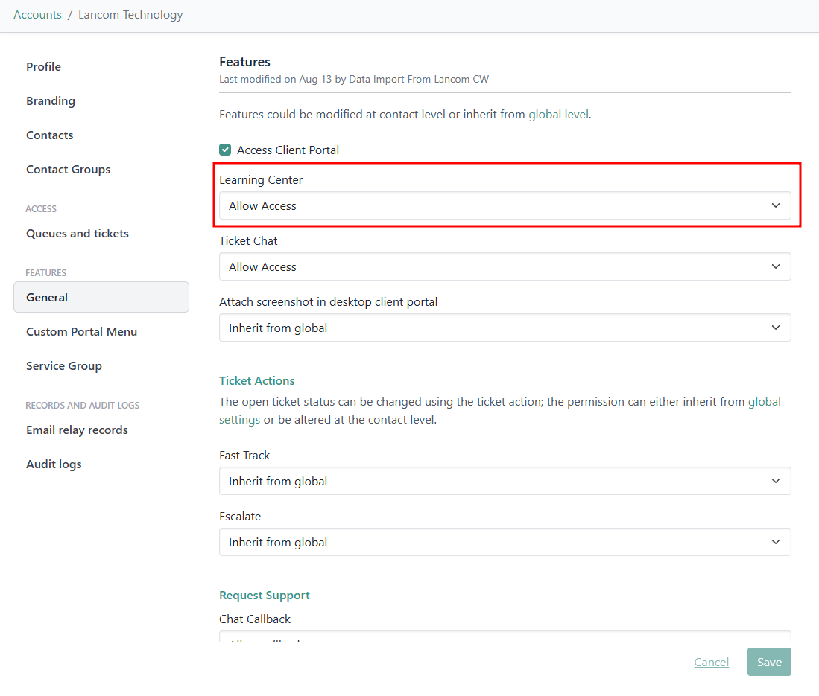Open Custom Portal Menu settings
Viewport: 819px width, 696px height.
click(81, 331)
